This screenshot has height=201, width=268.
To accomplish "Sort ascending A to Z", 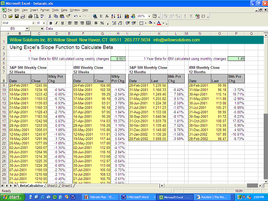I will pyautogui.click(x=113, y=16).
